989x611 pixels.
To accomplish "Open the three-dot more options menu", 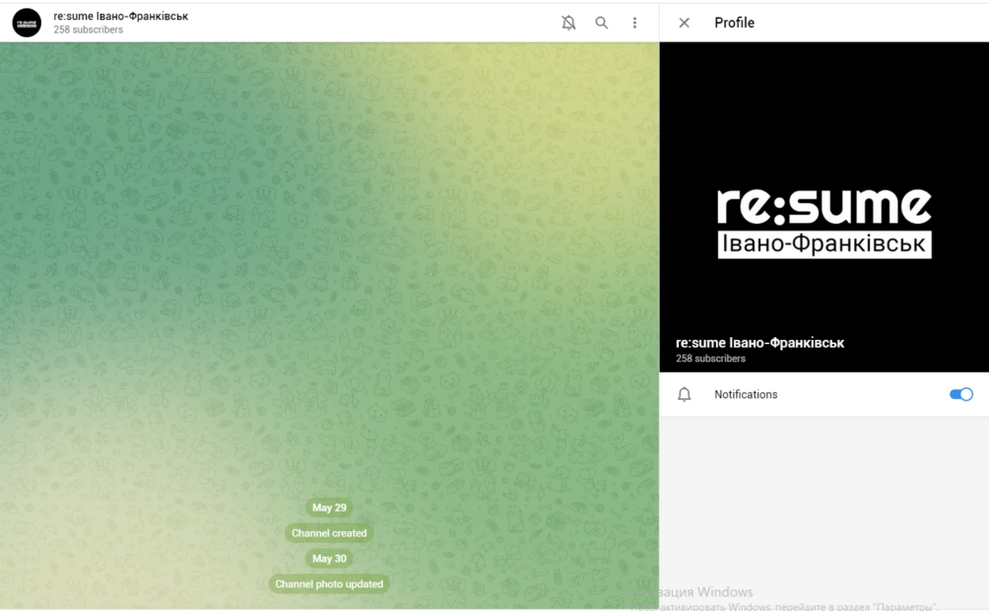I will (x=634, y=23).
